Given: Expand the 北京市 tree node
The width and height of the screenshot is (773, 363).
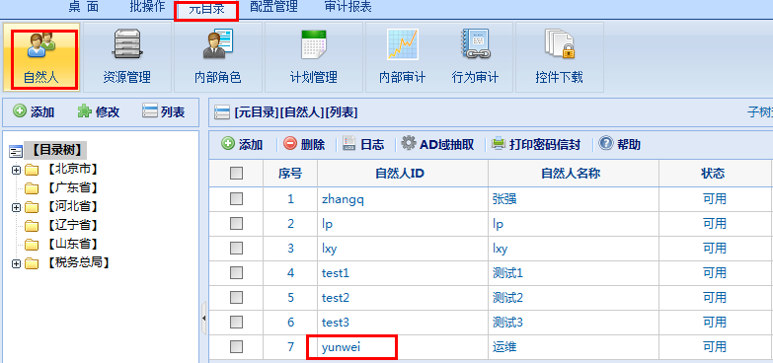Looking at the screenshot, I should coord(16,170).
